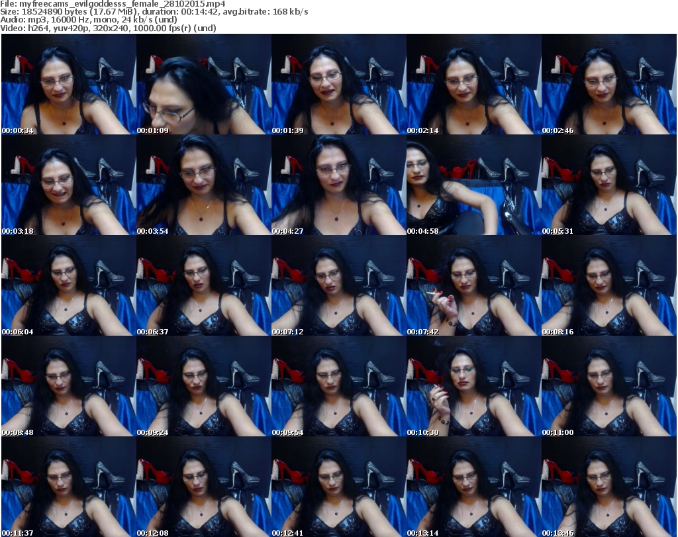
Task: Select the thumbnail at 00:06:04
Action: click(x=69, y=286)
